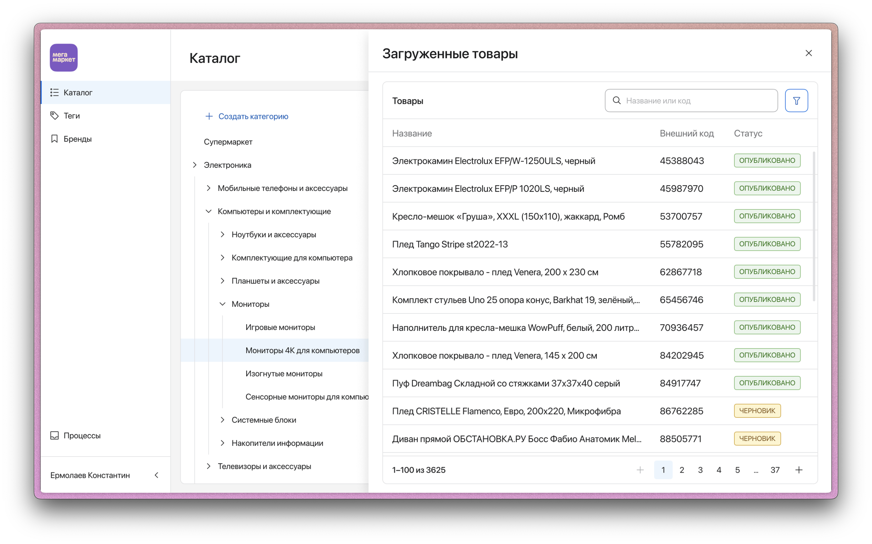Expand the Электроника category

195,165
